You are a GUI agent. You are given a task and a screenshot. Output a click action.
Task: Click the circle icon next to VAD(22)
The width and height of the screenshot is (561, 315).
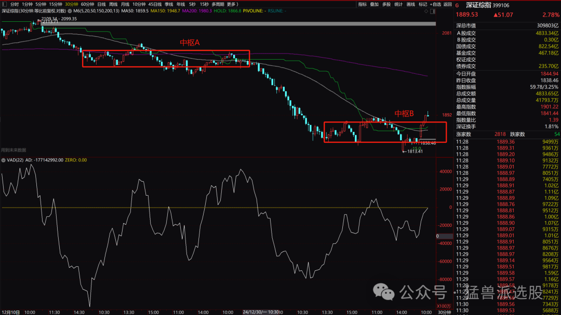(x=3, y=160)
